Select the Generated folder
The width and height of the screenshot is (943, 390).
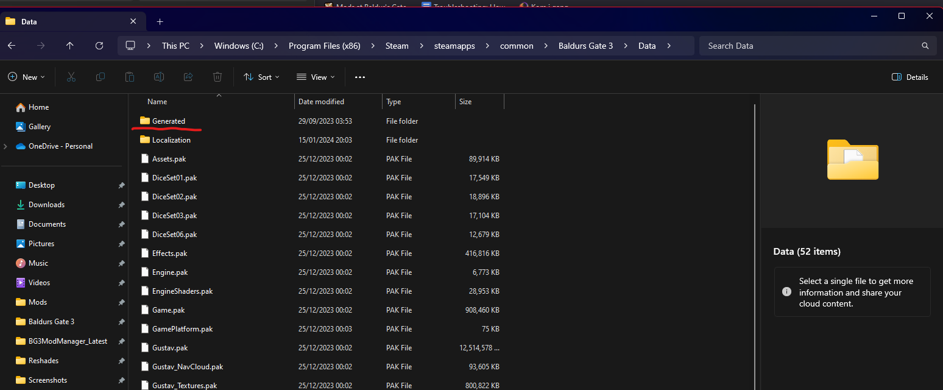click(x=168, y=121)
